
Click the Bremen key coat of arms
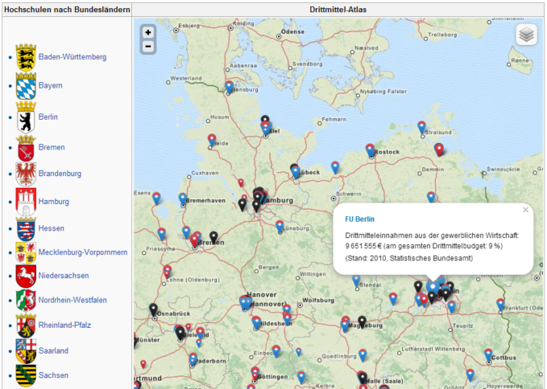pos(26,148)
